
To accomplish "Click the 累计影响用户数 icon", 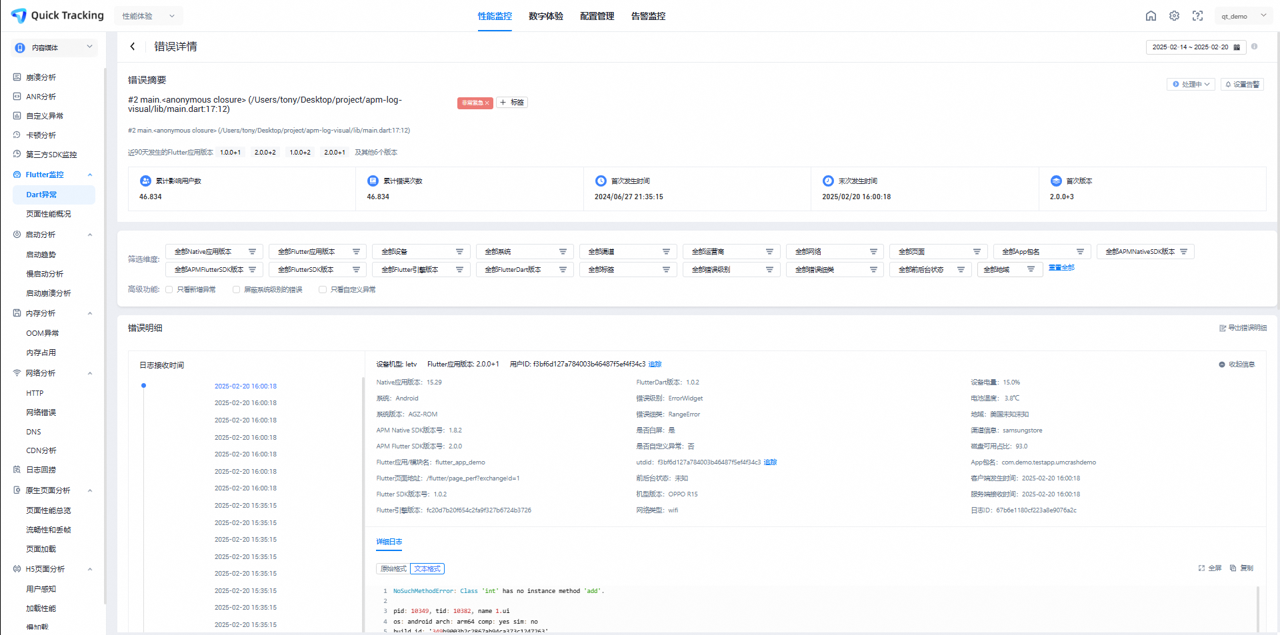I will click(145, 181).
